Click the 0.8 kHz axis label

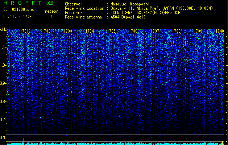pyautogui.click(x=3, y=101)
